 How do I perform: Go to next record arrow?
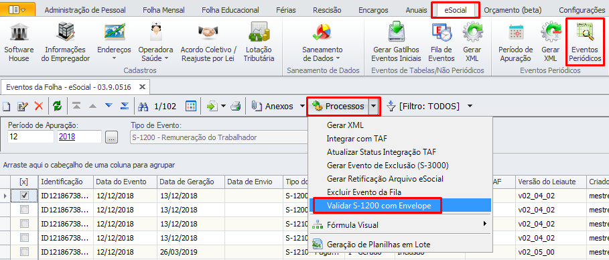109,106
